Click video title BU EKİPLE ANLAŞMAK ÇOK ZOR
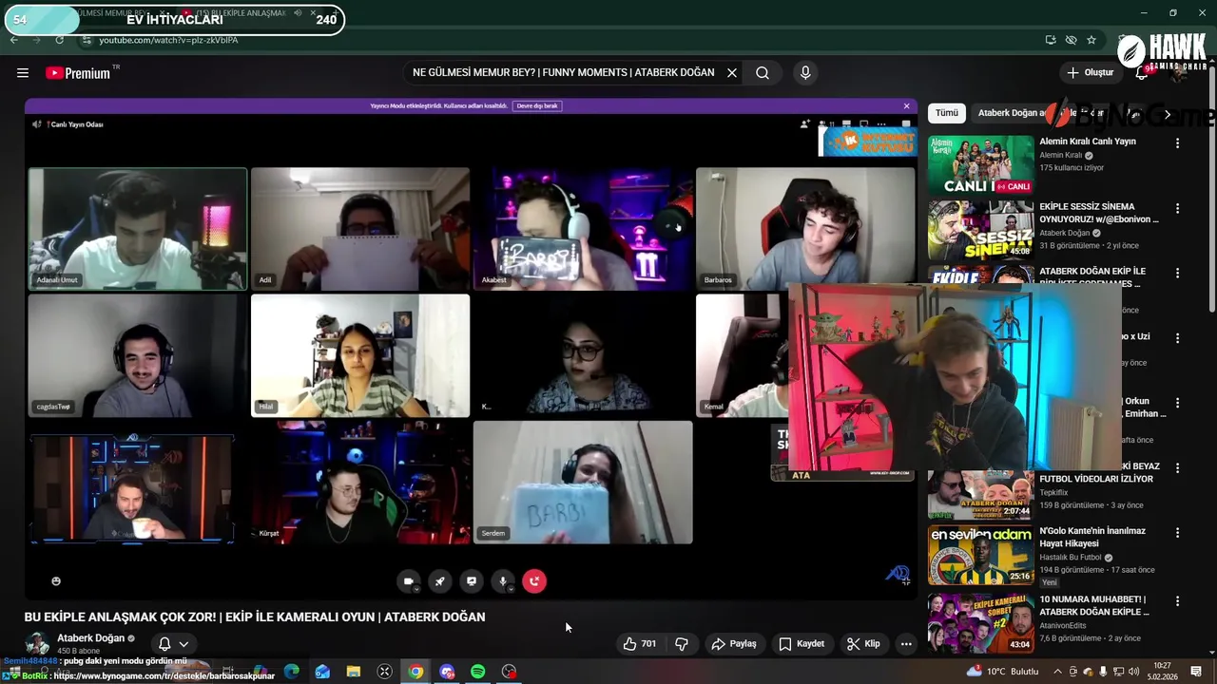Viewport: 1217px width, 684px height. click(255, 617)
